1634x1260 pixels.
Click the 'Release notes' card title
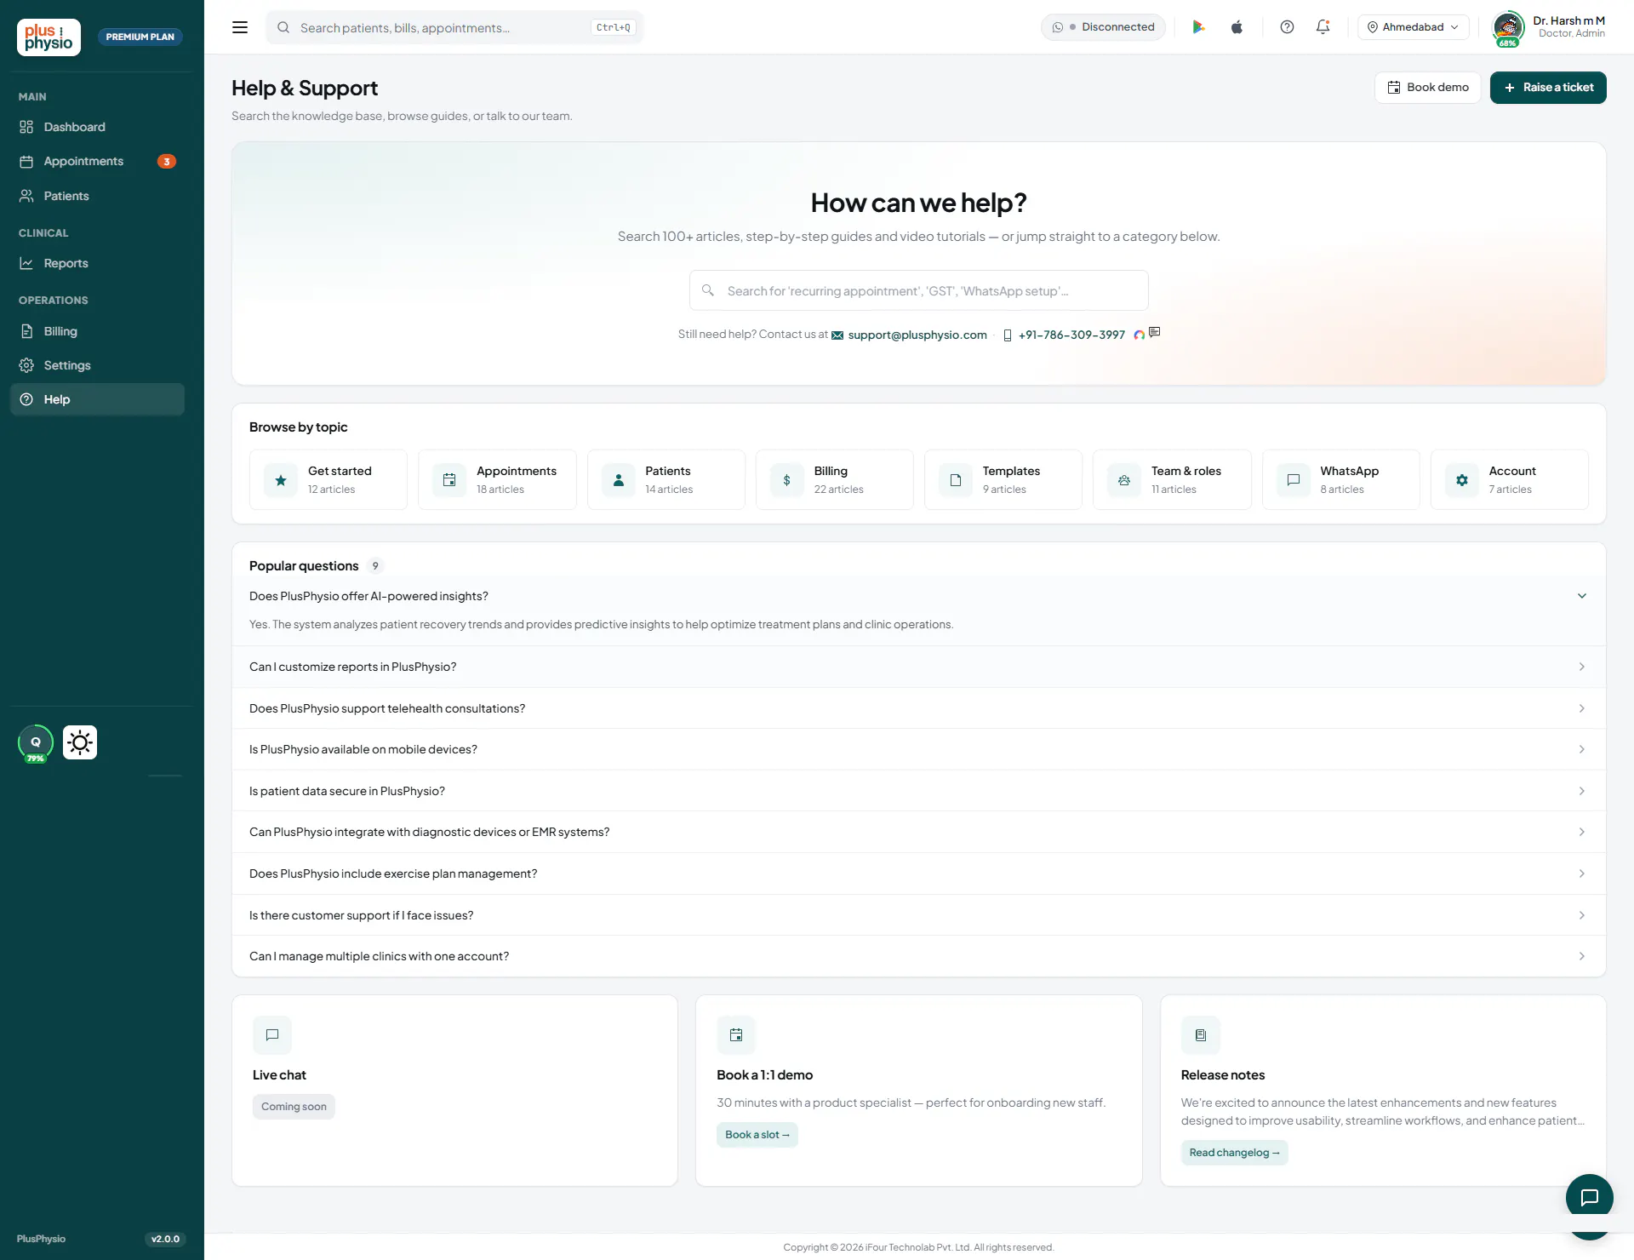[1223, 1075]
